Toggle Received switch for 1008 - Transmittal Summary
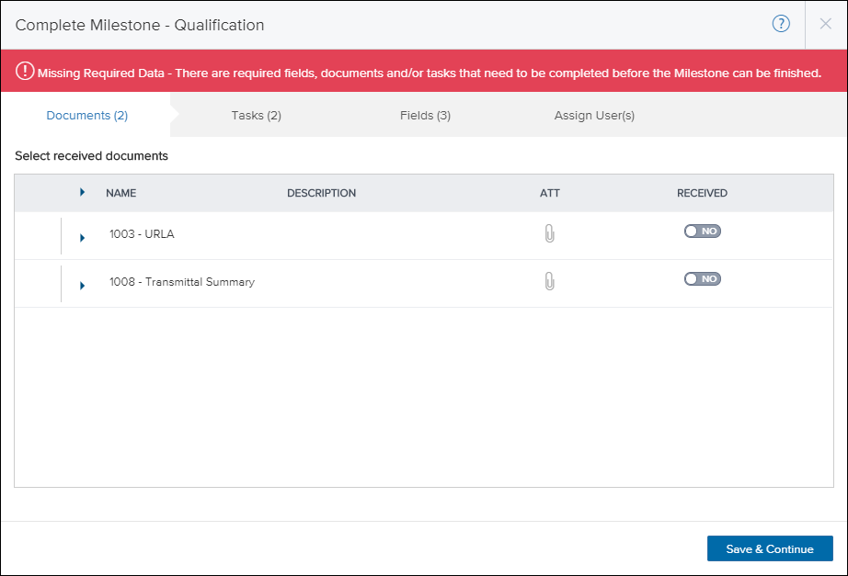The width and height of the screenshot is (848, 576). tap(702, 279)
